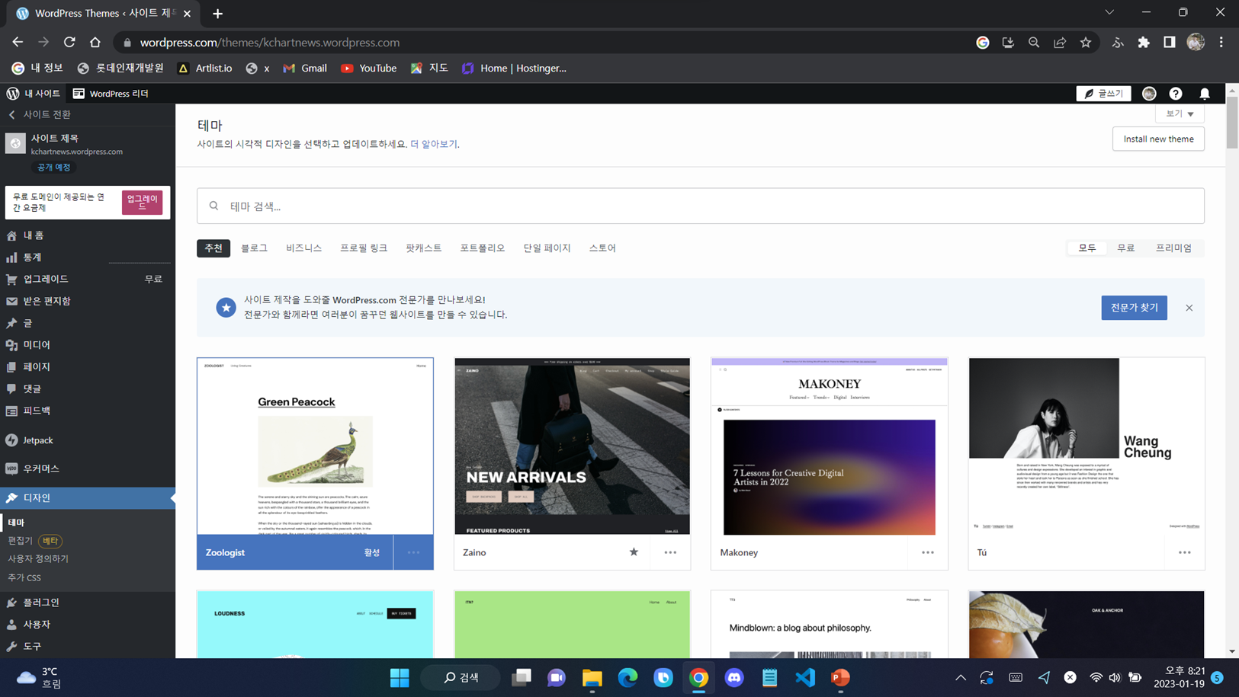Open Windows Start menu
This screenshot has width=1239, height=697.
tap(400, 677)
